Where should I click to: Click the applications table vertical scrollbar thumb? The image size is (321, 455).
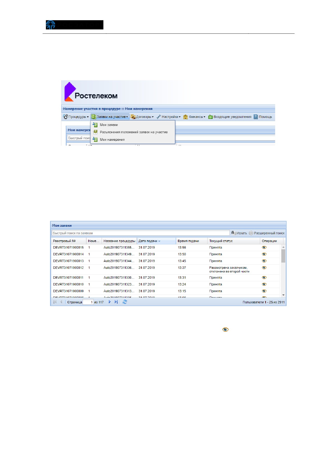283,256
